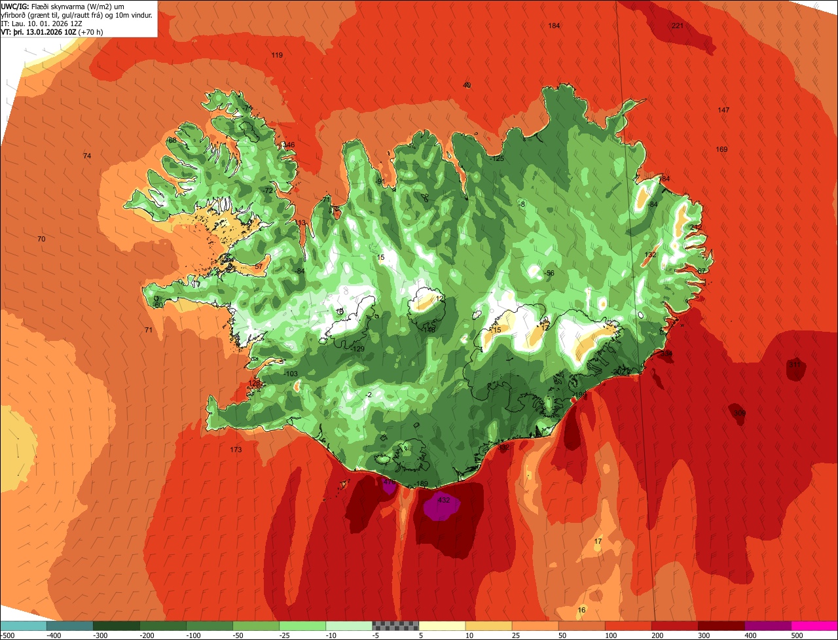Click the 500 tick label in the legend
The image size is (838, 640).
pos(796,635)
